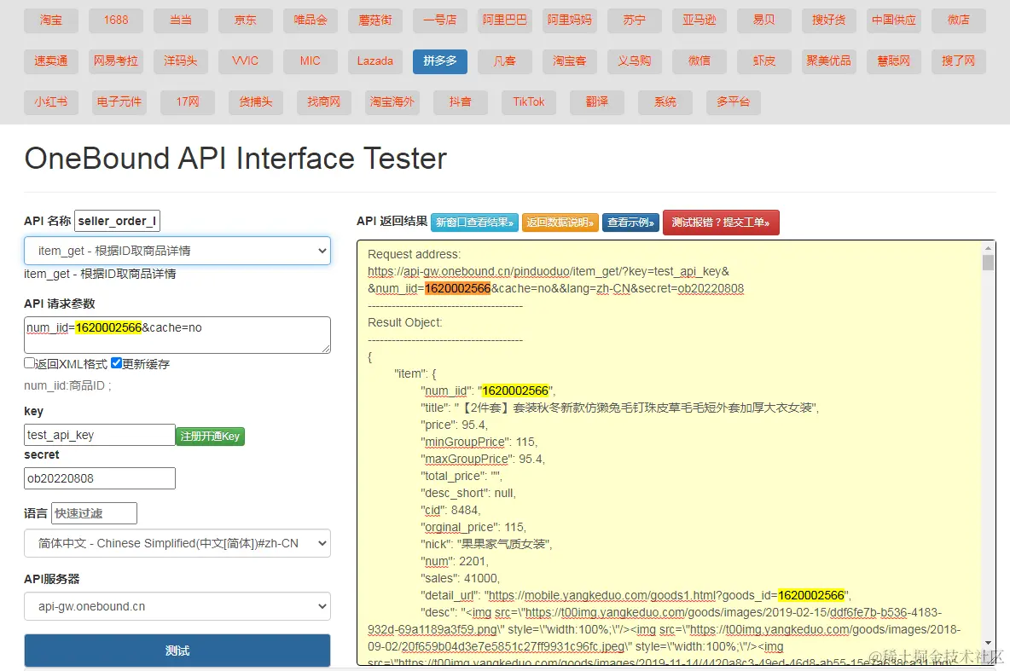The height and width of the screenshot is (671, 1010).
Task: Select the 虾皮 platform tab
Action: [764, 61]
